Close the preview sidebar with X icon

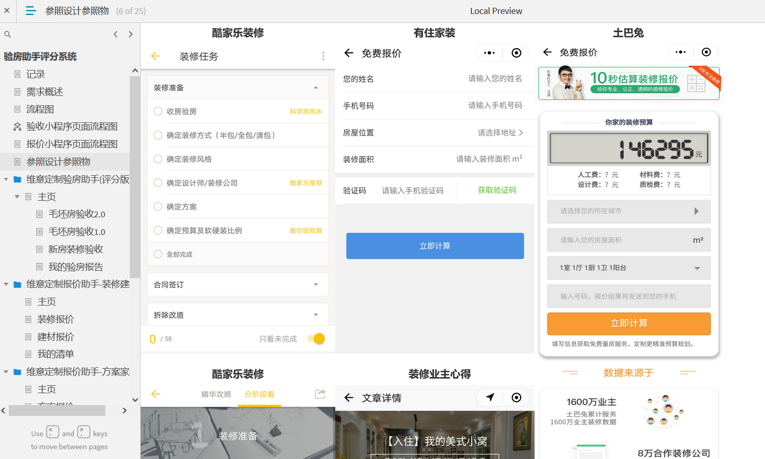point(7,10)
